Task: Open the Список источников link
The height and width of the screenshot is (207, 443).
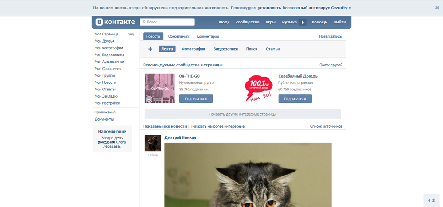Action: 326,126
